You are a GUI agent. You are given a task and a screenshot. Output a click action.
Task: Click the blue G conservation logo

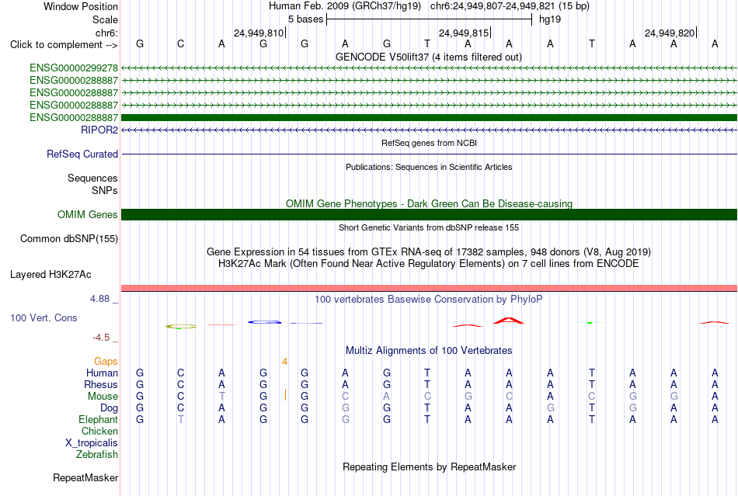[264, 322]
